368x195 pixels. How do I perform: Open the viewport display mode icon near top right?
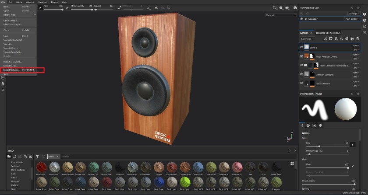[x=281, y=8]
